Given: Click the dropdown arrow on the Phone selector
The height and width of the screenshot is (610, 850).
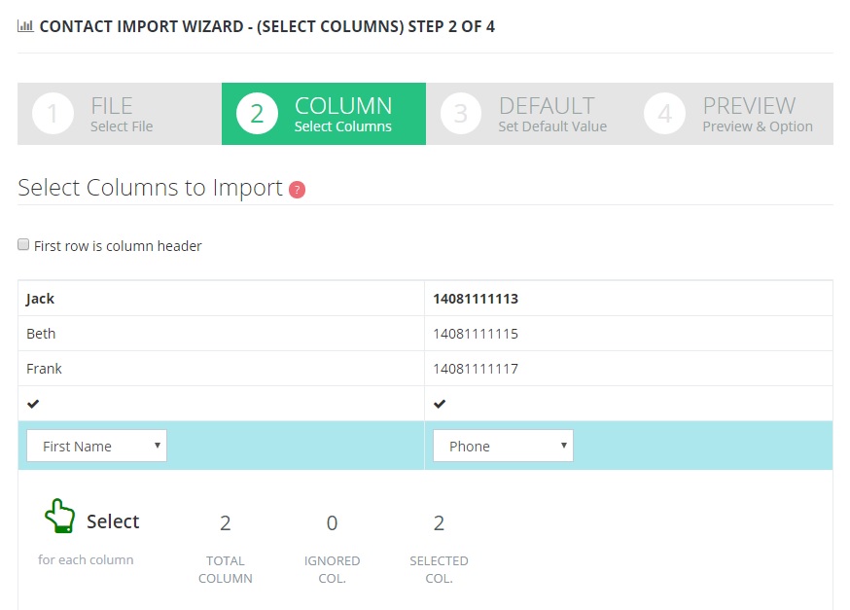Looking at the screenshot, I should (563, 446).
